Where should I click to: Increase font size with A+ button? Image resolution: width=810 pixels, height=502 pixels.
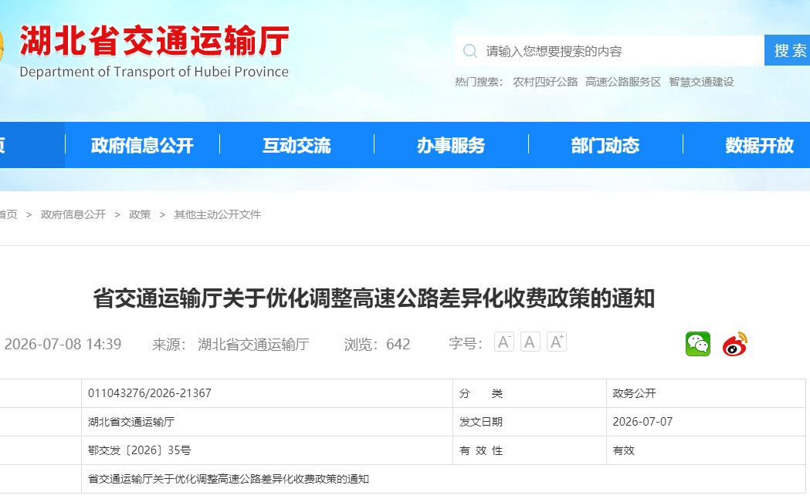[x=557, y=342]
